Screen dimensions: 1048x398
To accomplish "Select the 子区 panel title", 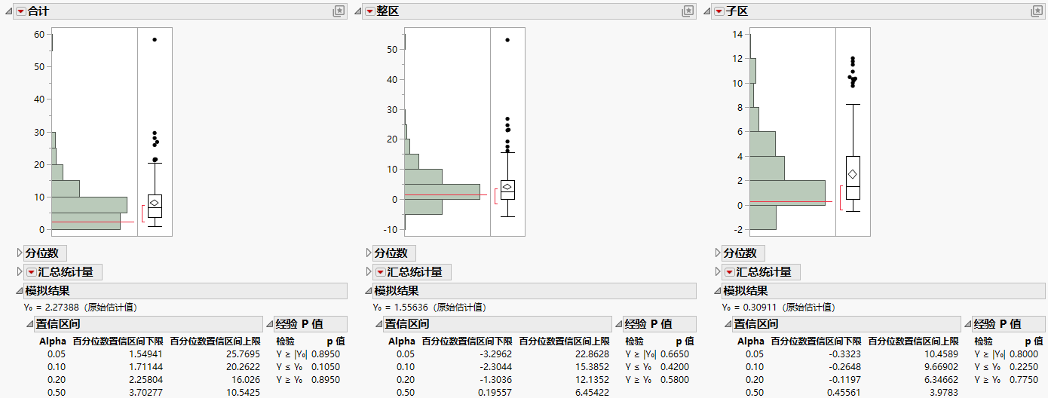I will (x=737, y=11).
